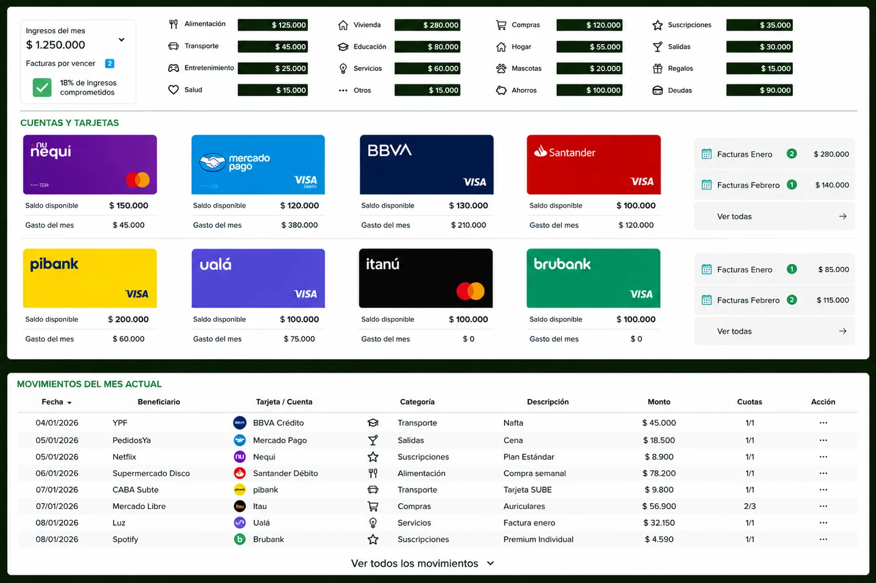This screenshot has width=876, height=583.
Task: Open the action menu for the Spotify row
Action: pos(823,539)
